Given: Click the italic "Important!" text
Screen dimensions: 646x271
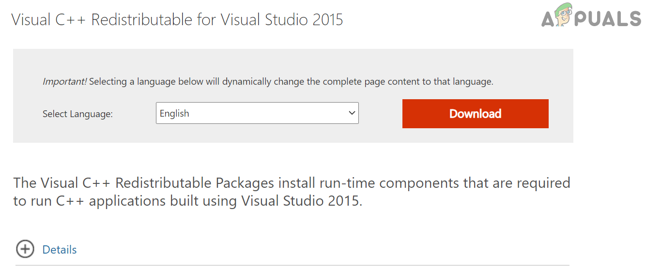Looking at the screenshot, I should pyautogui.click(x=64, y=82).
